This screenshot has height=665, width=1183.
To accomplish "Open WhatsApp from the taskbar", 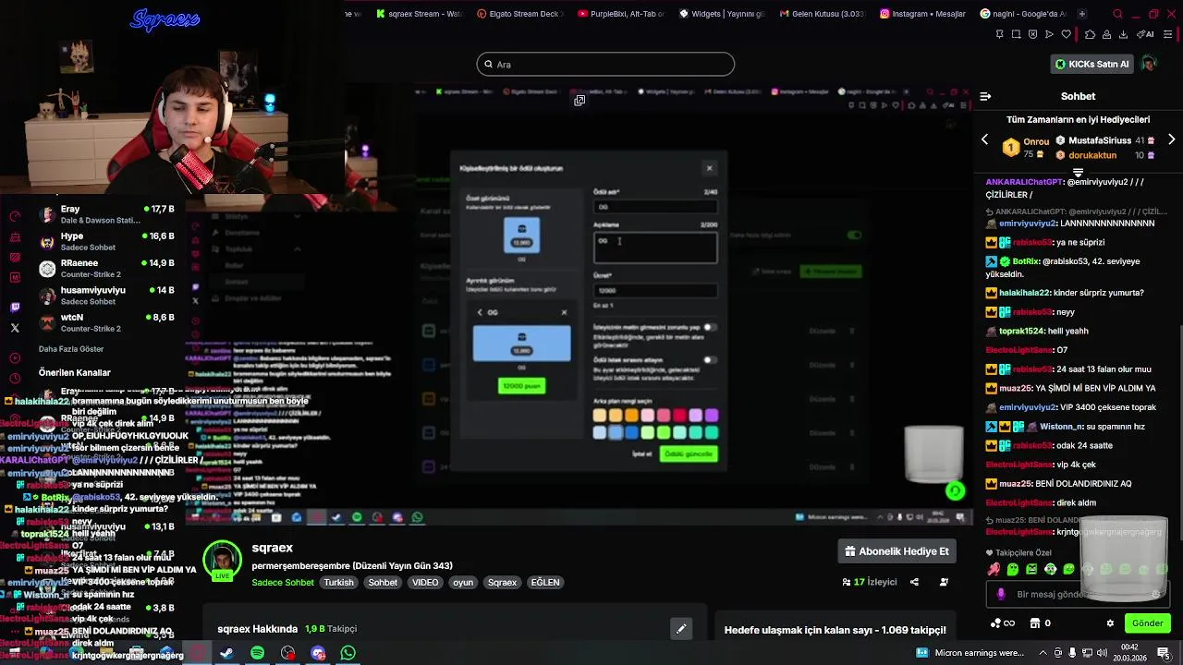I will point(348,653).
